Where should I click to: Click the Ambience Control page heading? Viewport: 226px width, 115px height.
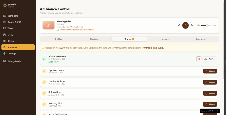55,9
